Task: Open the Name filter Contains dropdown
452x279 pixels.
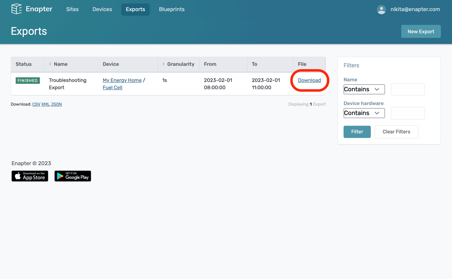Action: [364, 89]
